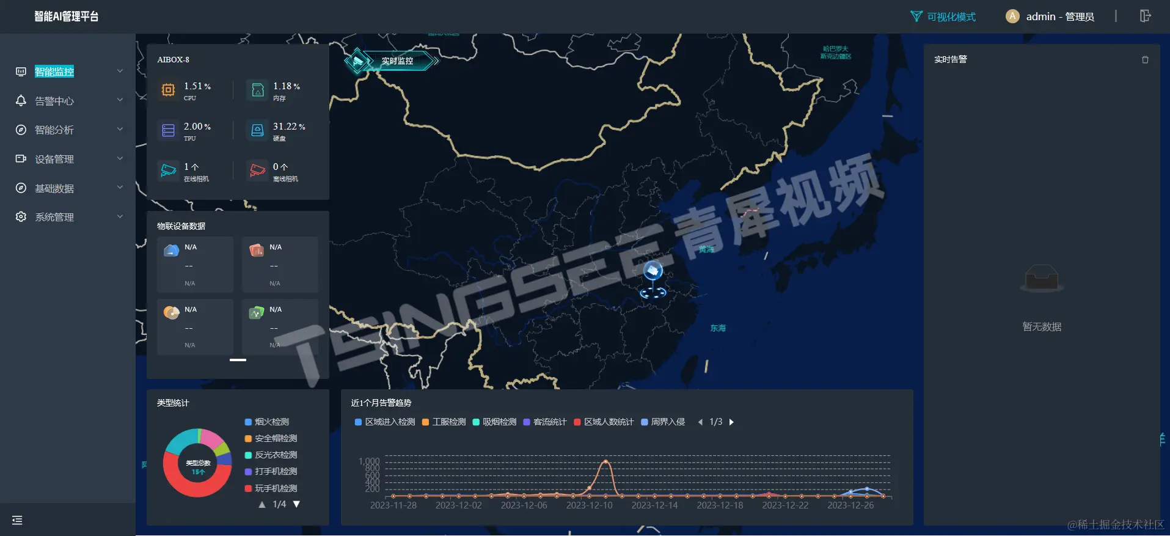Image resolution: width=1170 pixels, height=536 pixels.
Task: Click the camera icon on 实时监控 banner
Action: tap(358, 61)
